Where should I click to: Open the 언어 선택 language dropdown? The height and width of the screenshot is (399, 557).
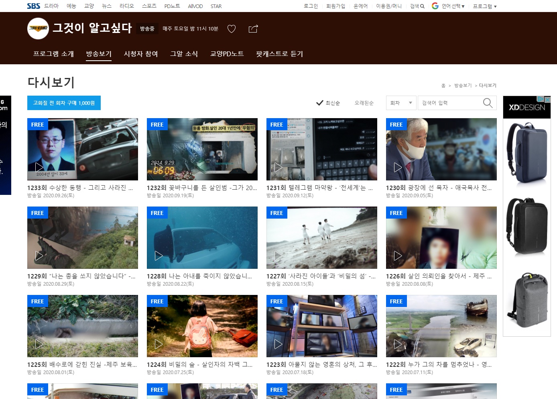453,6
